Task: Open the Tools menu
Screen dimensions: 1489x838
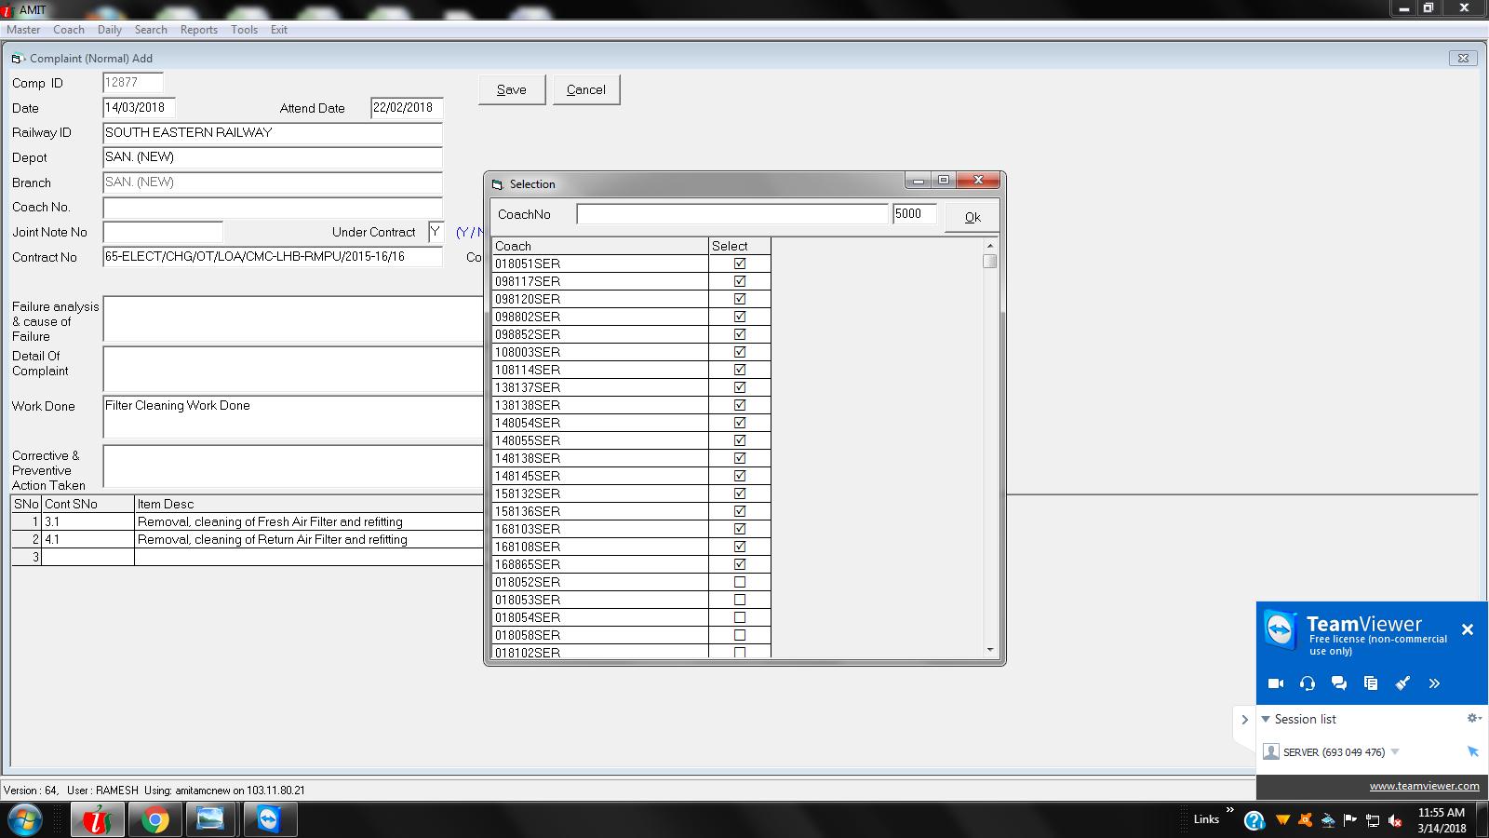Action: click(245, 30)
